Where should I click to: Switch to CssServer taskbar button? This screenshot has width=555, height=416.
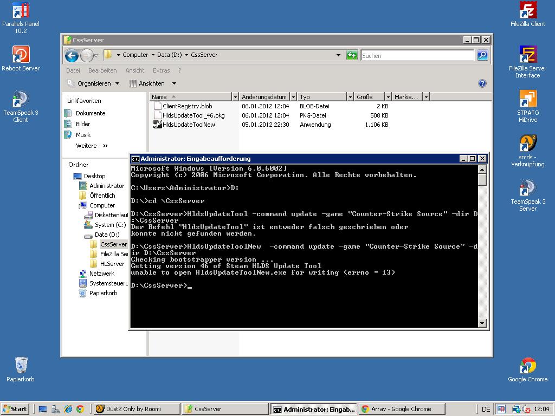[x=225, y=409]
